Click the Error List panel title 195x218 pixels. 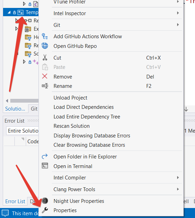(x=14, y=121)
